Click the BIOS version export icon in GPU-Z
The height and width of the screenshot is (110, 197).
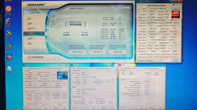click(x=172, y=20)
